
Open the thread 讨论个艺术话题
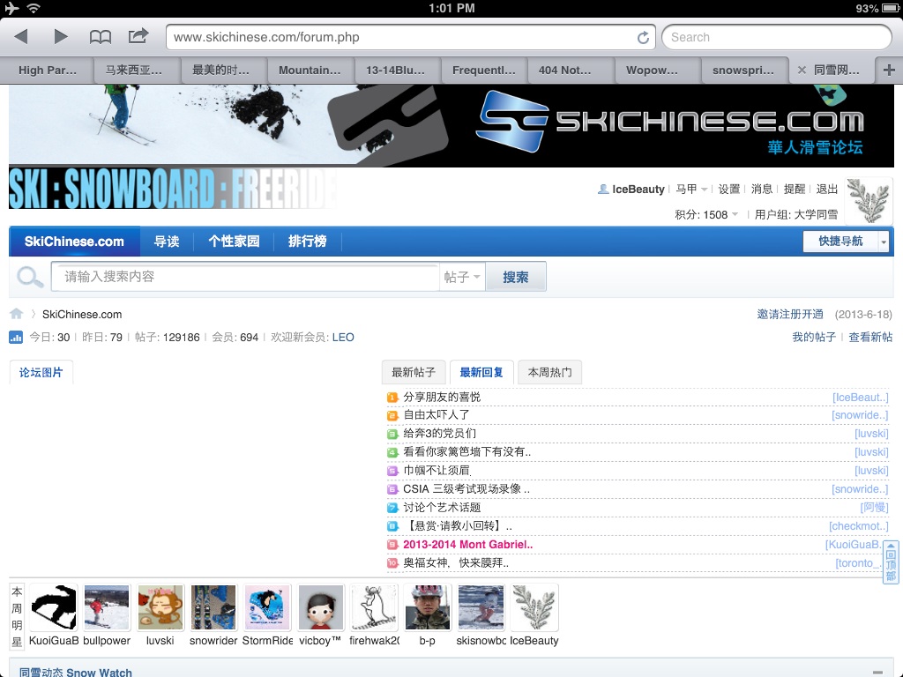442,508
